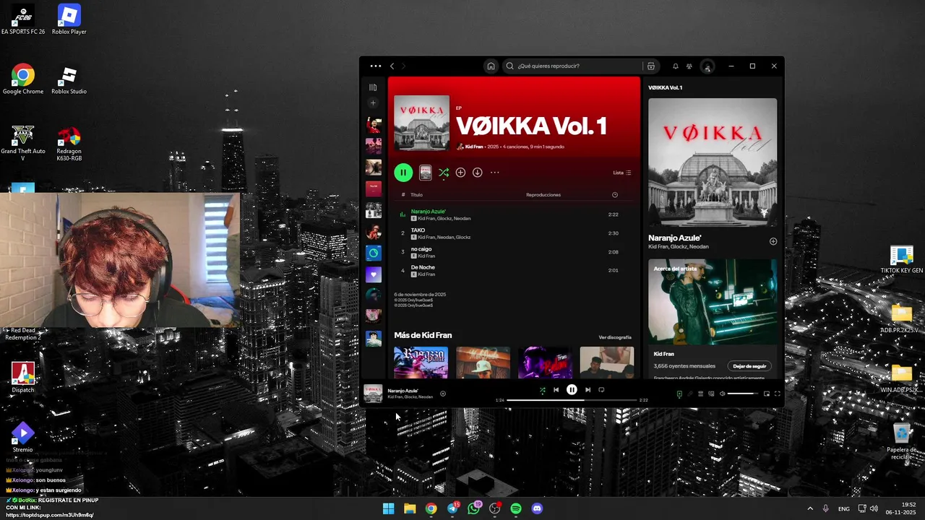925x520 pixels.
Task: Adjust the volume slider
Action: tap(743, 394)
